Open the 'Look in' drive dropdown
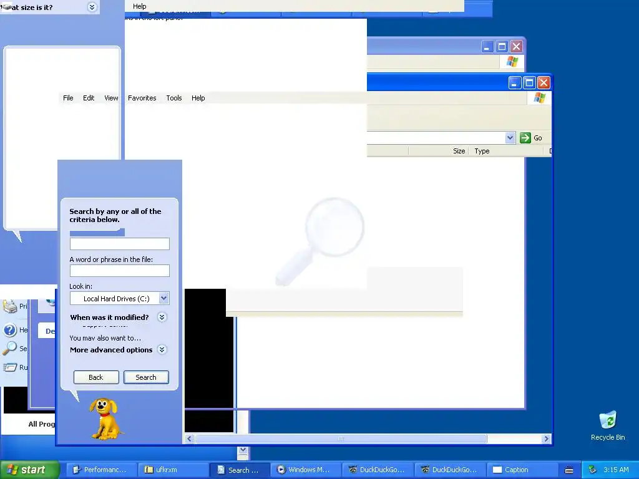 164,298
